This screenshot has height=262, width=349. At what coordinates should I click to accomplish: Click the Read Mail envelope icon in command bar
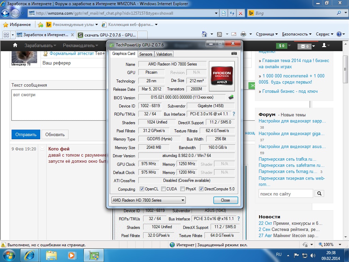click(234, 34)
